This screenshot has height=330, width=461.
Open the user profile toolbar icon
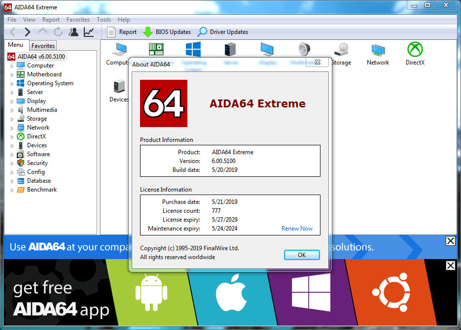tap(73, 32)
